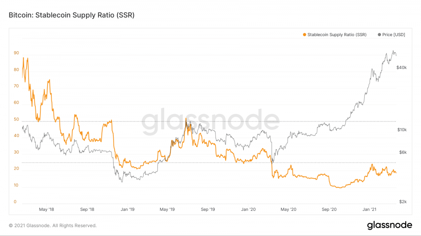Click the glassnode logo at bottom right

pos(389,225)
